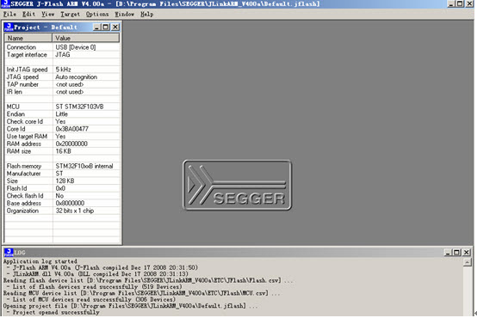Viewport: 477px width, 318px height.
Task: Click the LOG scrollbar up arrow
Action: (x=468, y=262)
